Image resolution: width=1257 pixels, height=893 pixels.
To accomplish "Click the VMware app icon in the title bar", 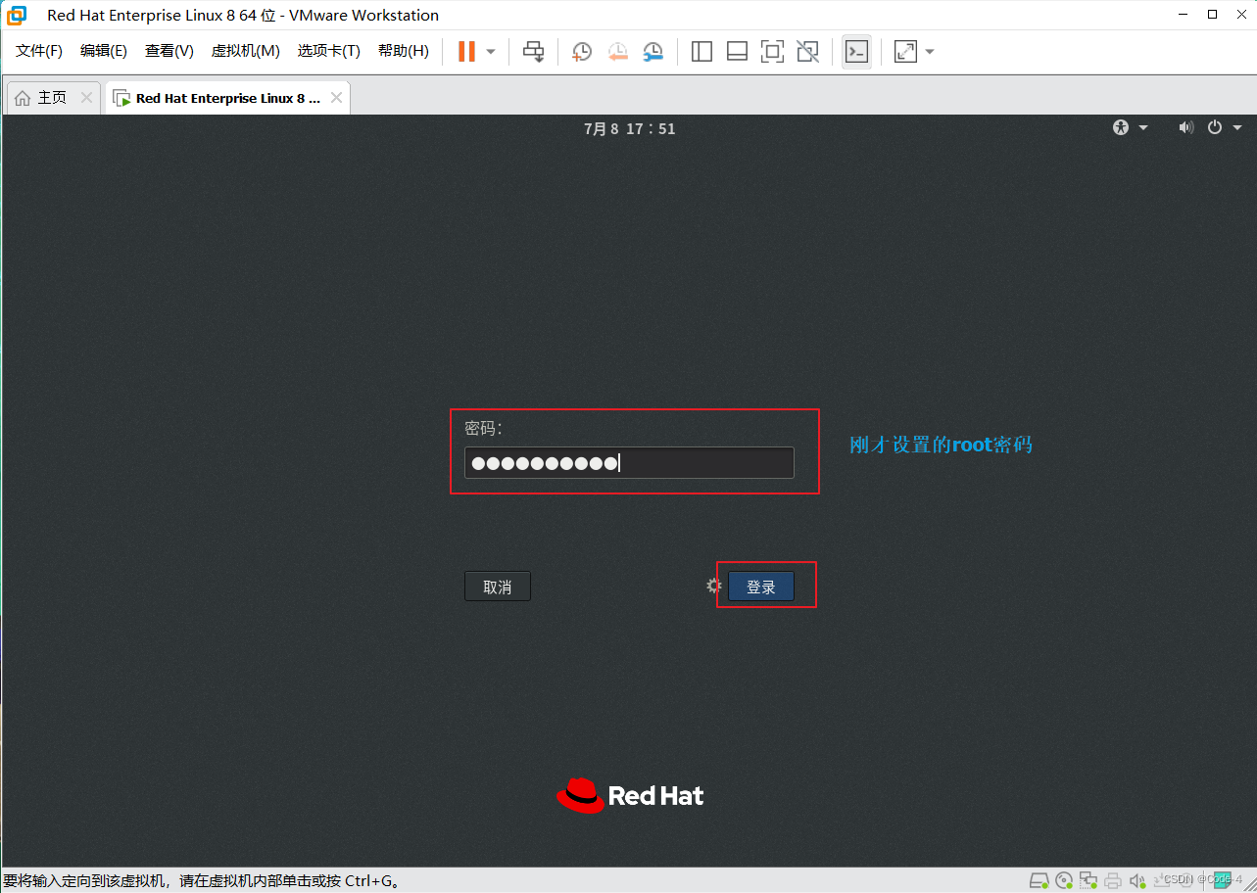I will tap(17, 15).
